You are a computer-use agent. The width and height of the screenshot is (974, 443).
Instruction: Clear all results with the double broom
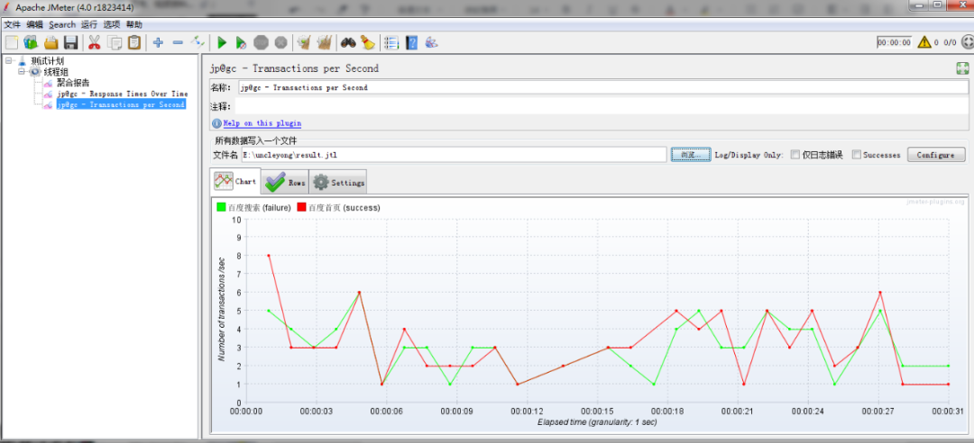click(324, 42)
